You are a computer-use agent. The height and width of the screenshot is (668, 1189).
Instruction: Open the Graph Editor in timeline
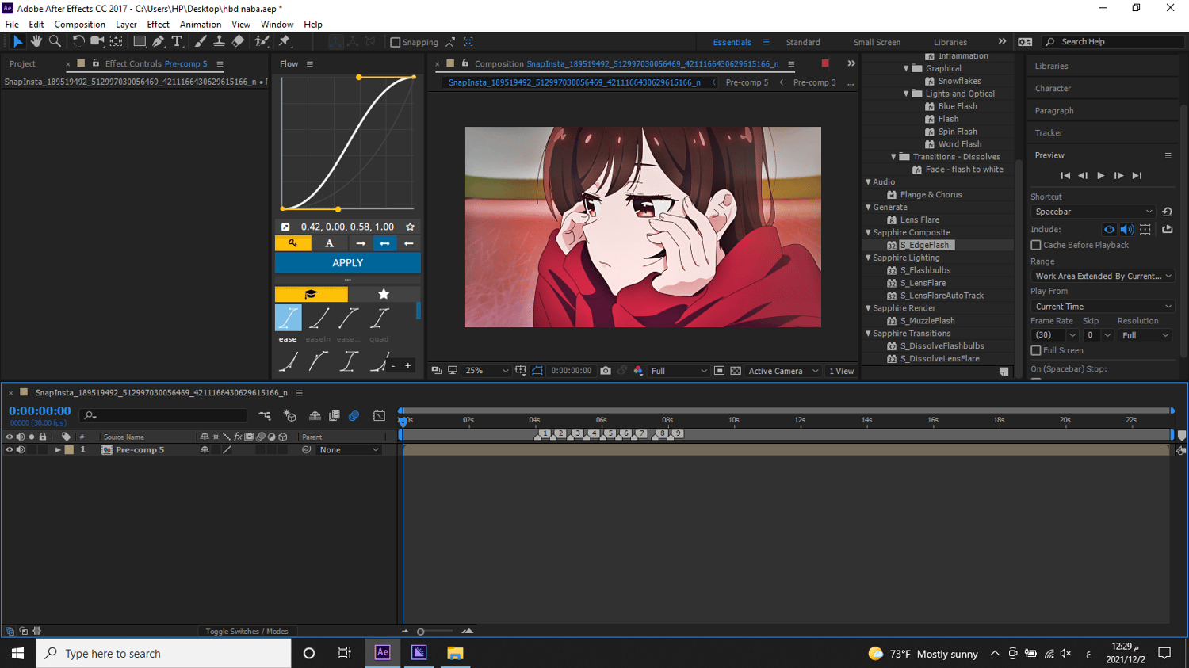point(380,415)
